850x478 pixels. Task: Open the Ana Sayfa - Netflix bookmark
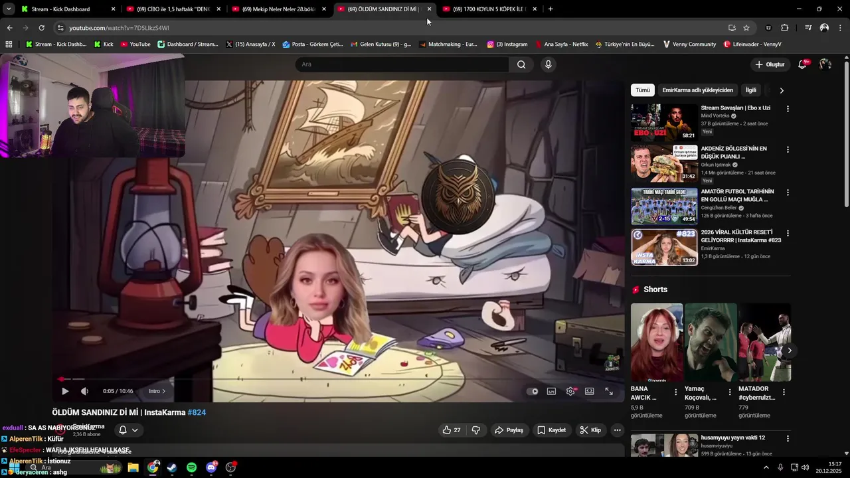point(562,44)
